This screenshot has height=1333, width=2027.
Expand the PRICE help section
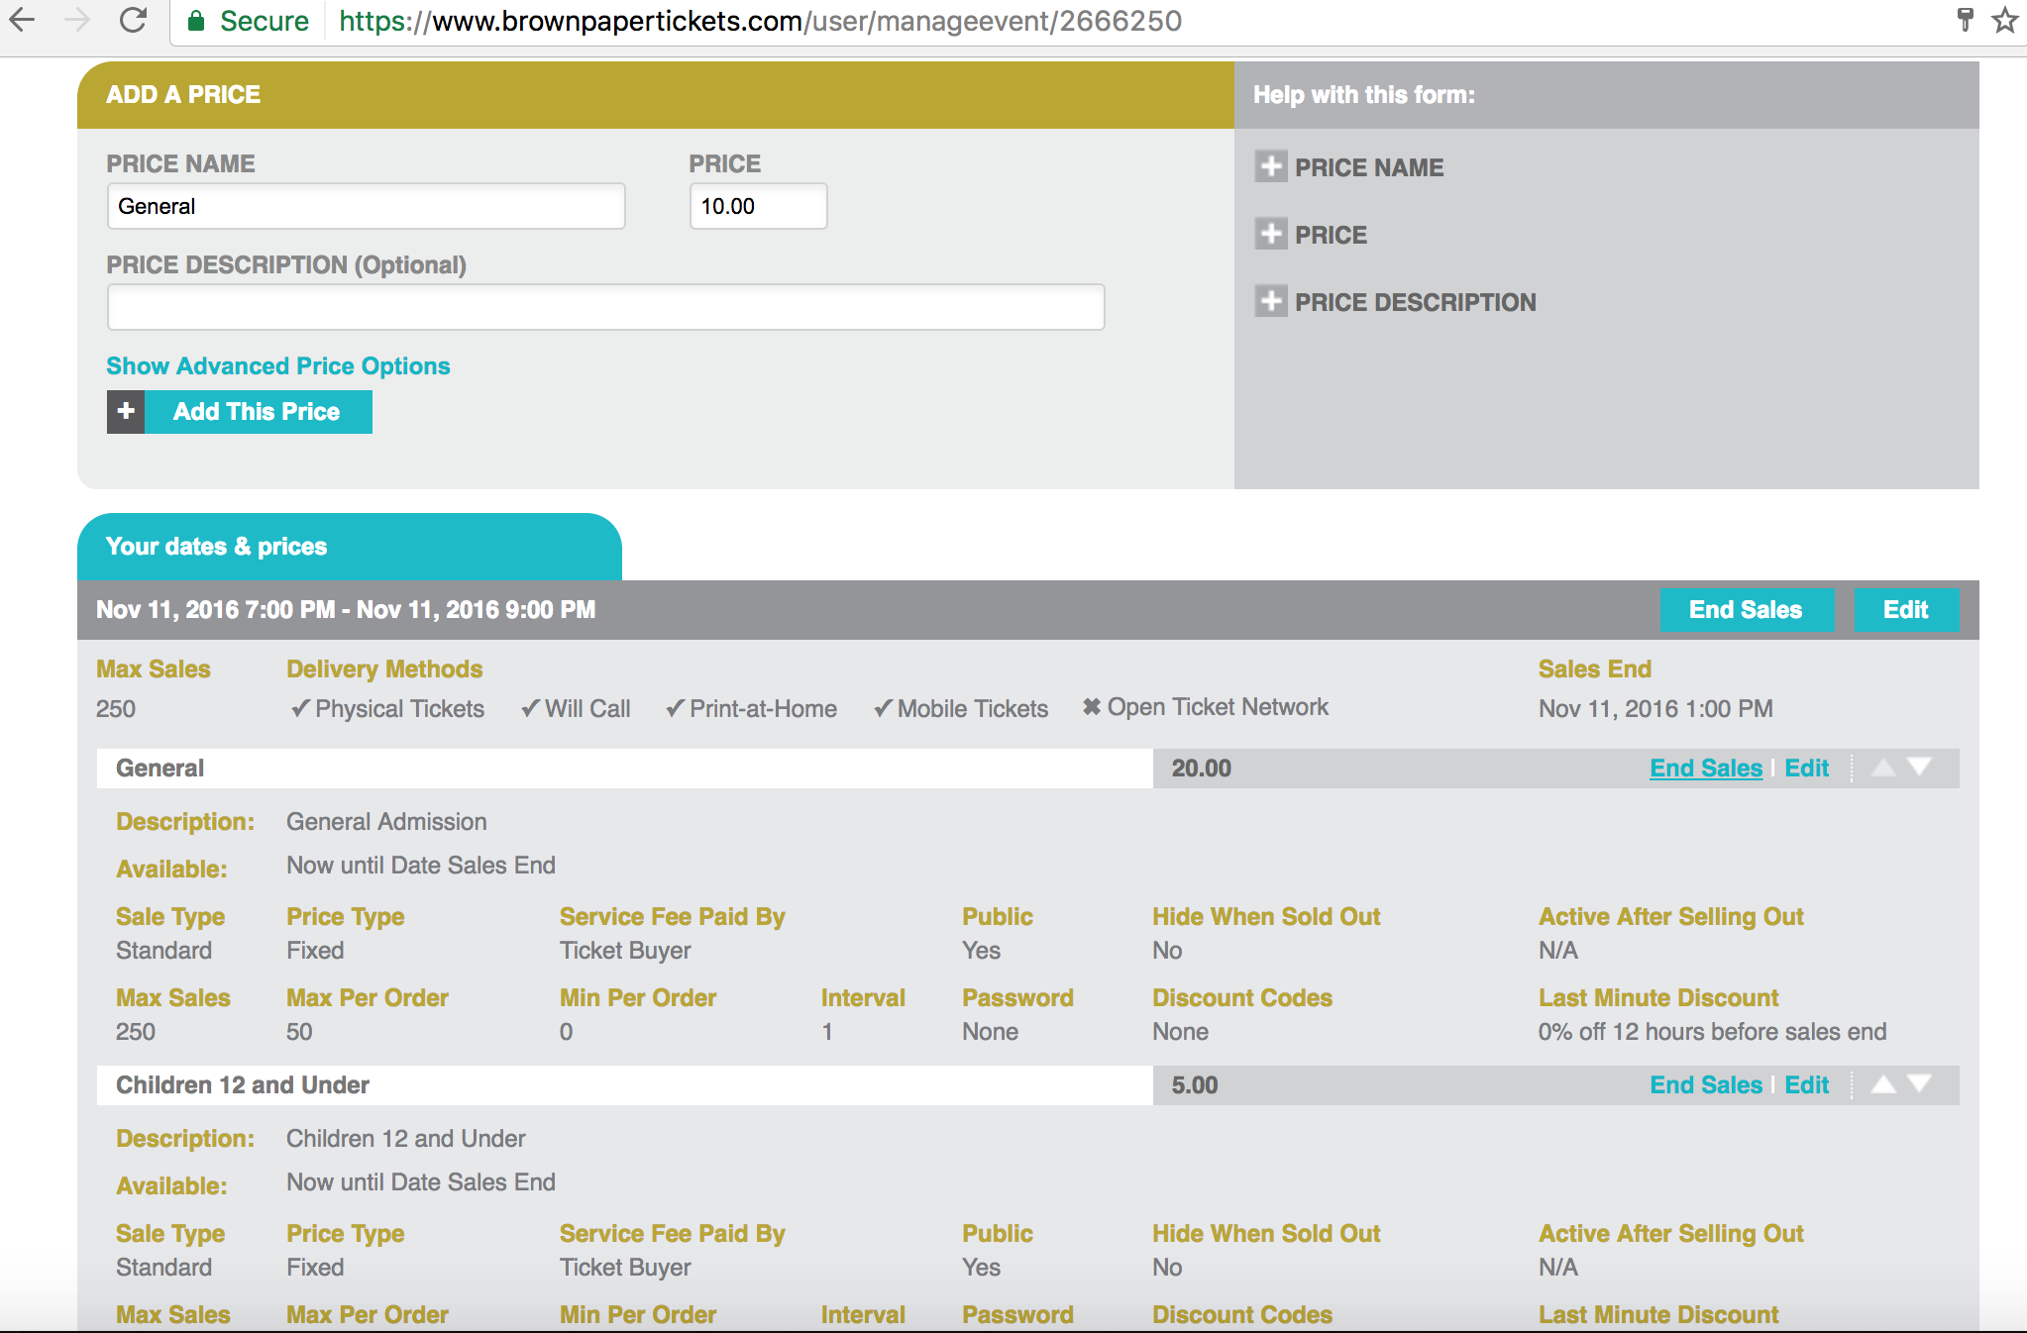tap(1271, 234)
